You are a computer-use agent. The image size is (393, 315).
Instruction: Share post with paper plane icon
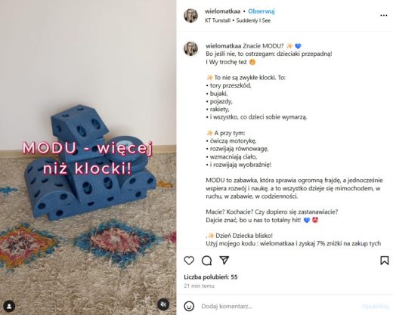pos(224,260)
